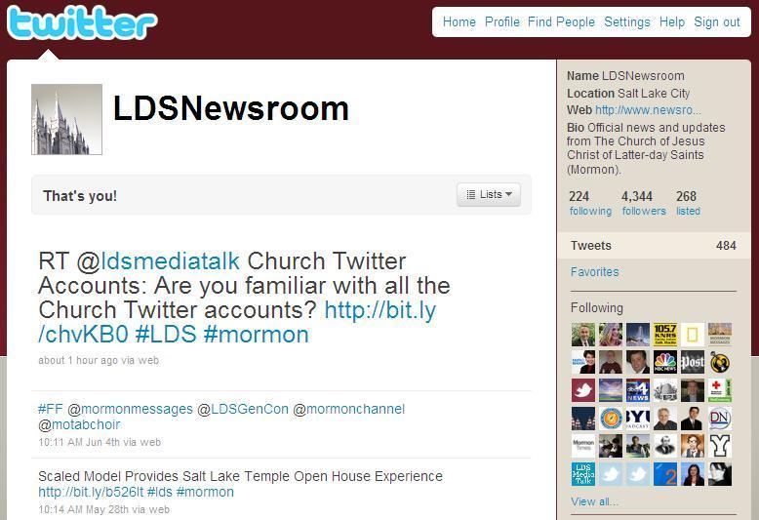
Task: Open the LDS Media Talk avatar
Action: [583, 474]
